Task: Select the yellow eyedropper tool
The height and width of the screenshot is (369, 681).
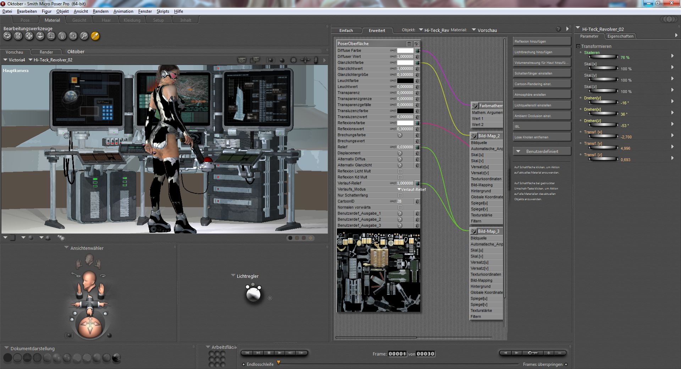Action: (95, 36)
